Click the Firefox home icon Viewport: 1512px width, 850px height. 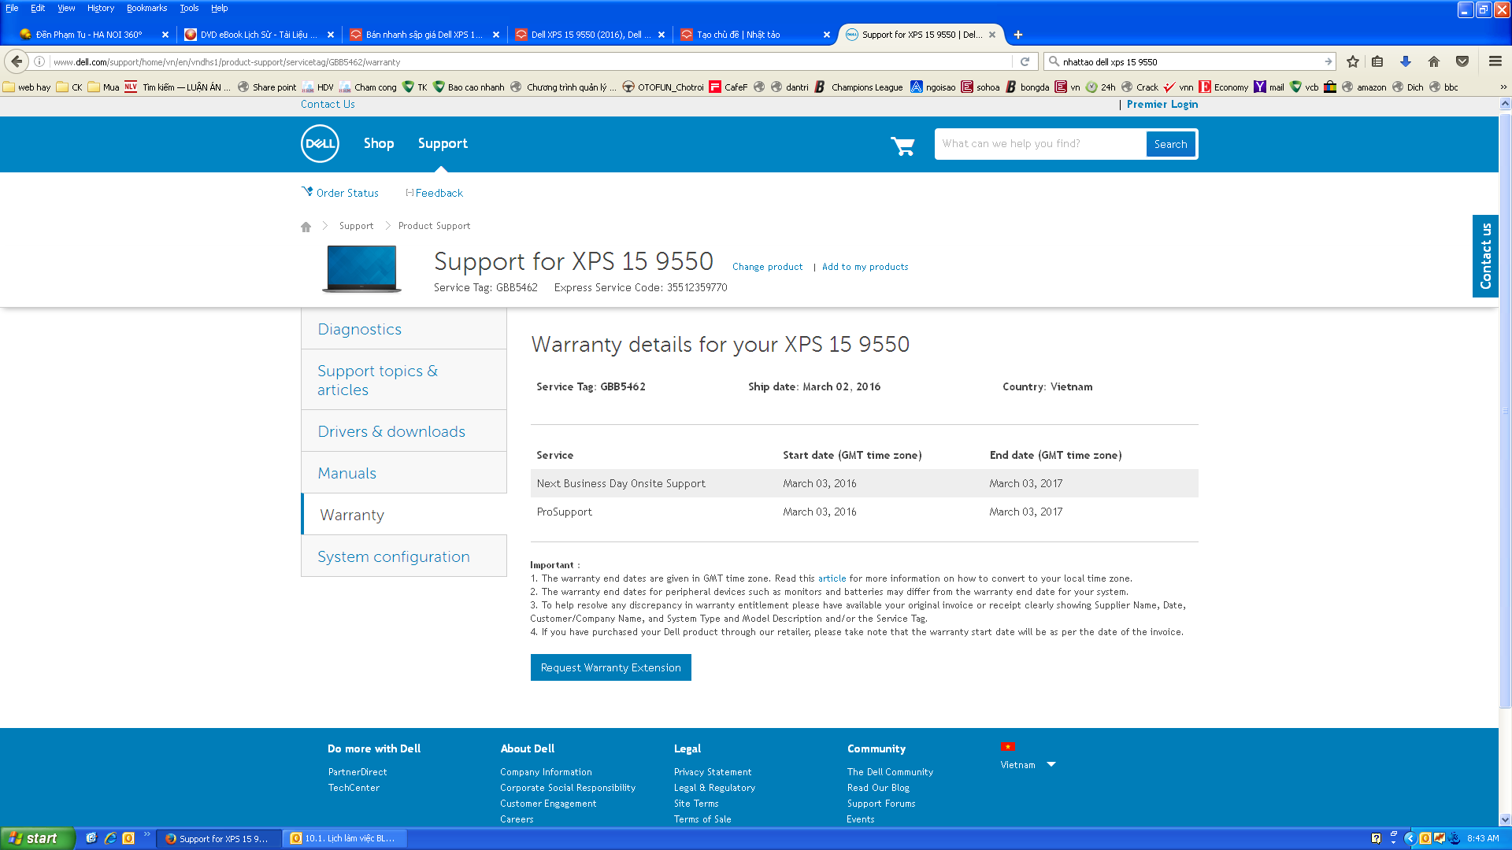tap(1434, 61)
